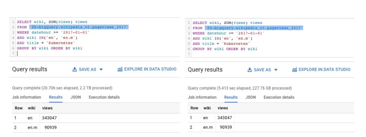Viewport: 366px width, 137px height.
Task: Click the 343047 views cell in right table
Action: 224,118
